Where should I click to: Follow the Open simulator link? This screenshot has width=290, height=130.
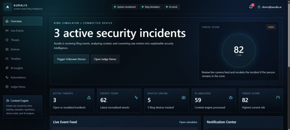[188, 122]
